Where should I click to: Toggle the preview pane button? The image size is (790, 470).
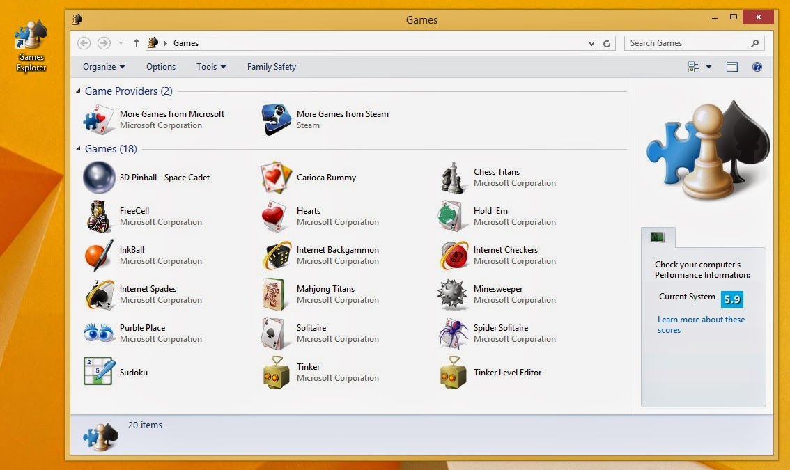(x=732, y=67)
